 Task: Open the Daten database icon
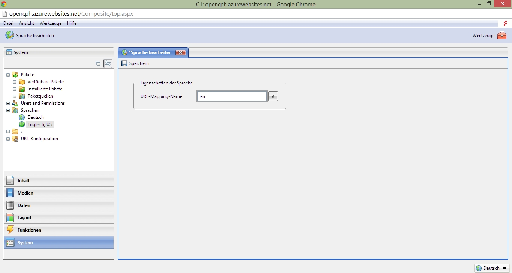(10, 205)
